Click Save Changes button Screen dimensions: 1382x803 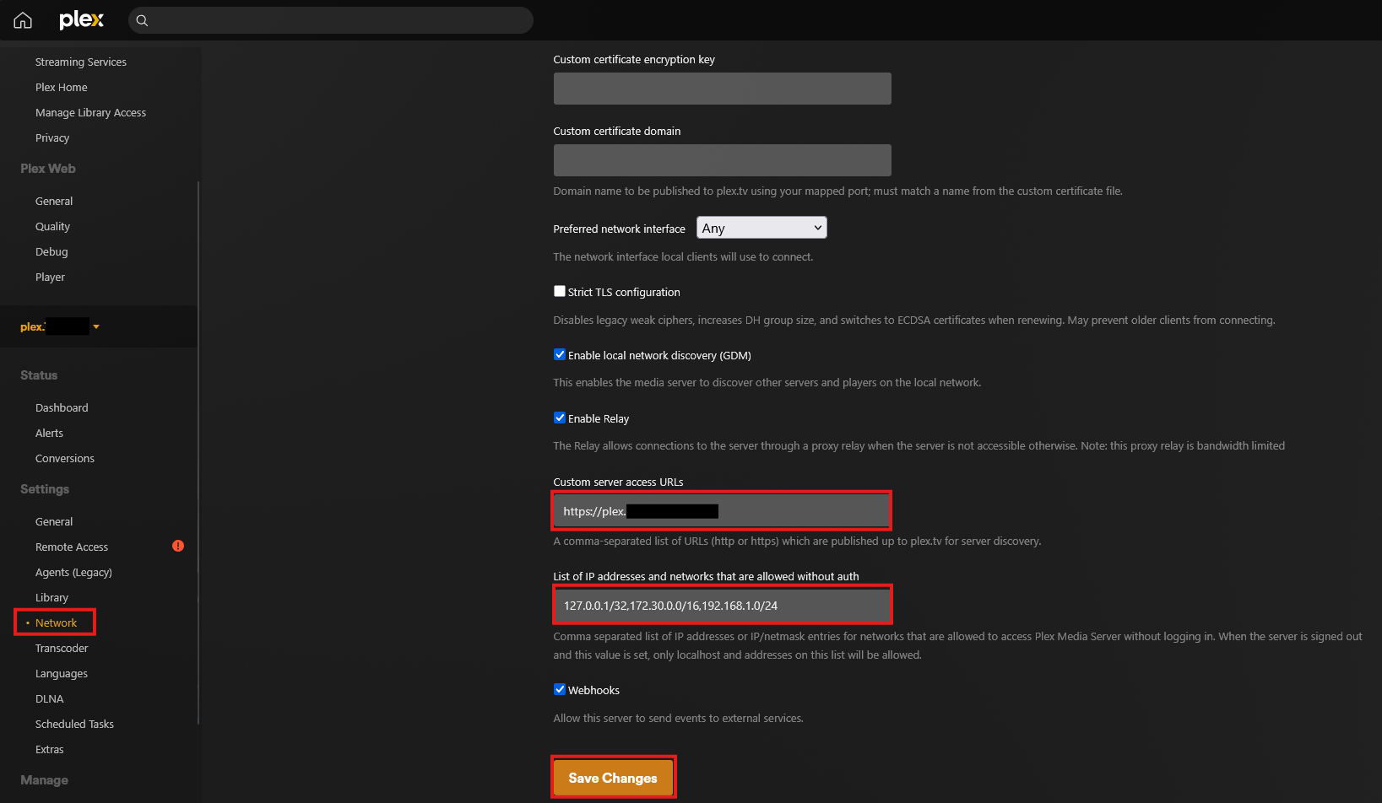point(613,778)
